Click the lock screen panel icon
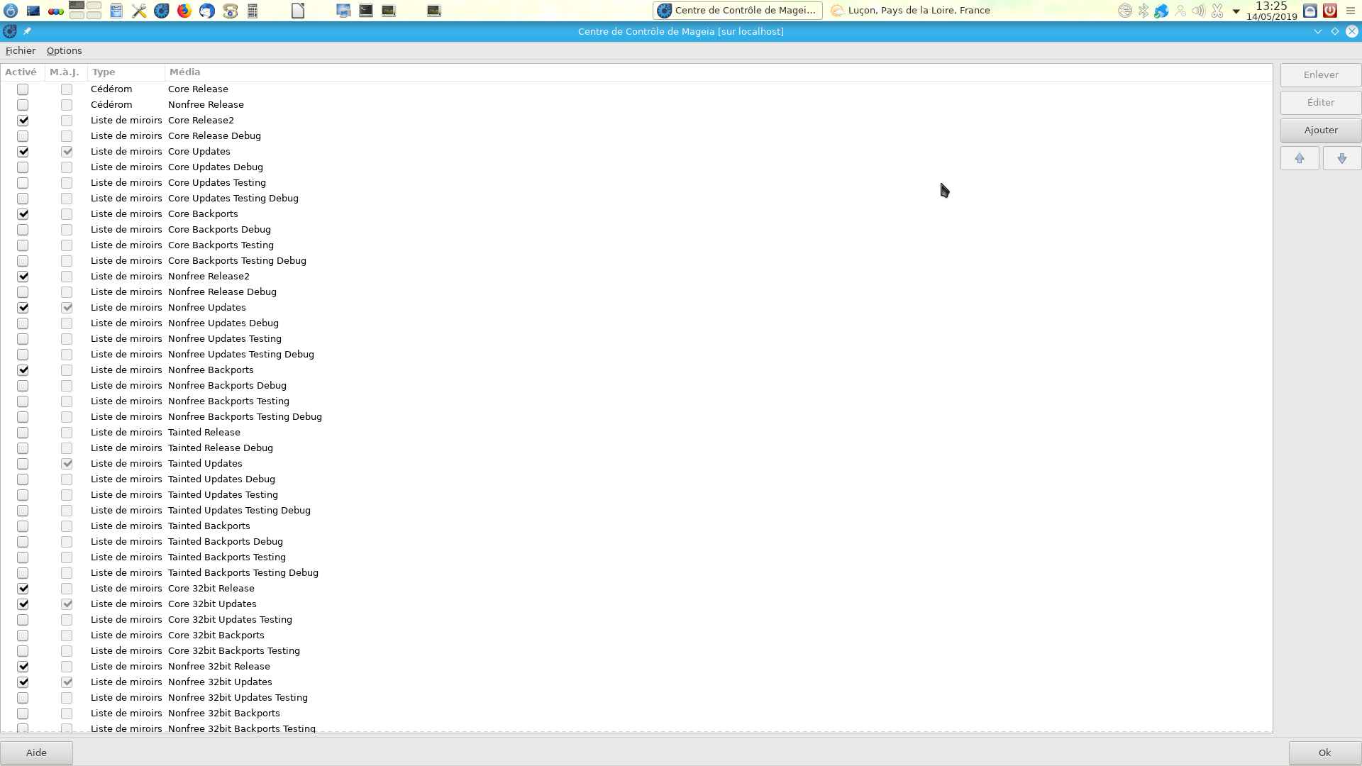Viewport: 1362px width, 766px height. click(x=1310, y=11)
